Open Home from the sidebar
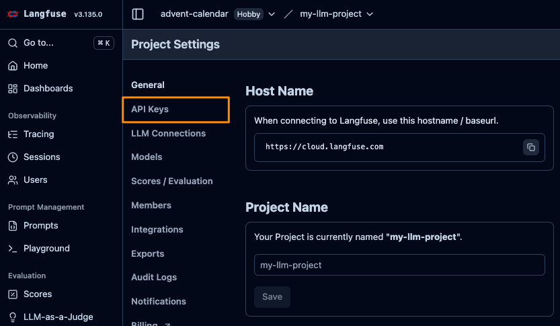The width and height of the screenshot is (560, 326). (x=35, y=66)
